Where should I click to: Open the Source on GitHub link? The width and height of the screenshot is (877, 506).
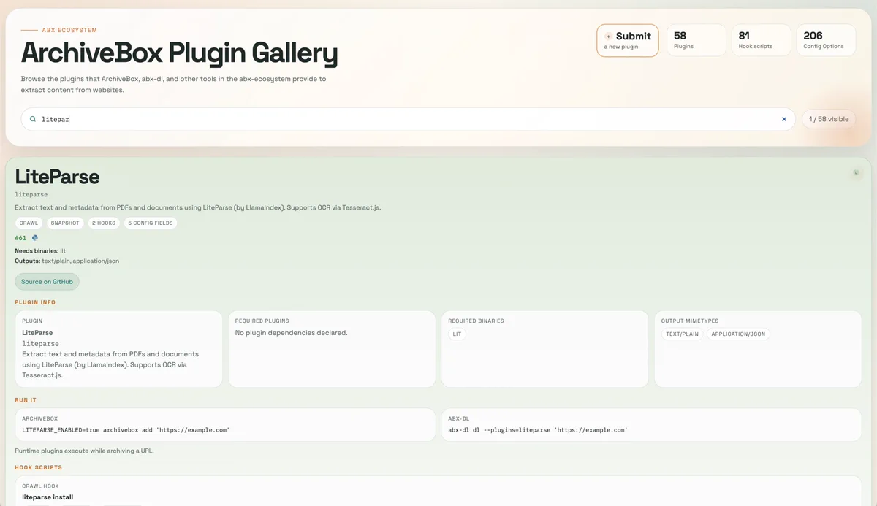[47, 282]
